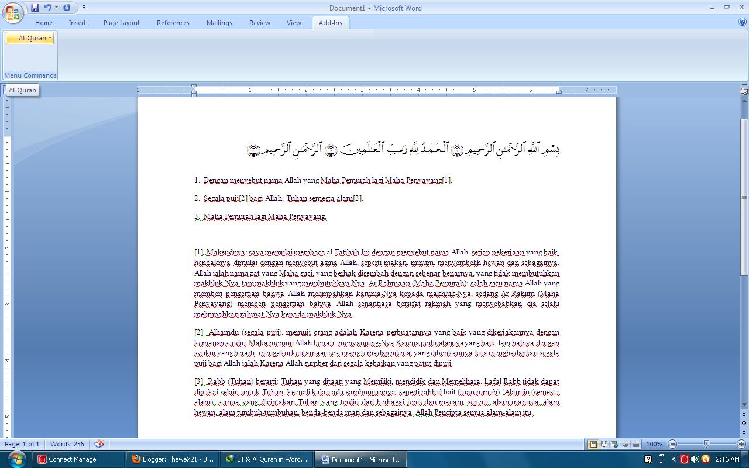Click the vertical scrollbar down arrow

tap(744, 405)
